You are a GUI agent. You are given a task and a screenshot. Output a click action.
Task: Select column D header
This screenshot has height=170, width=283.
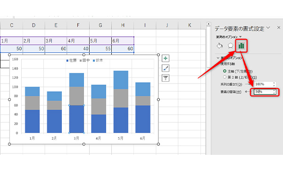34,25
